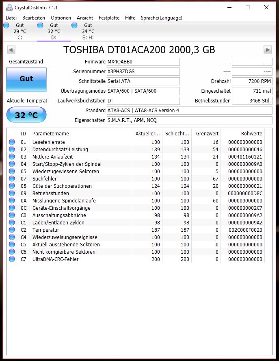This screenshot has height=361, width=279.
Task: Switch to drive E: H: 34 °C tab
Action: 88,31
